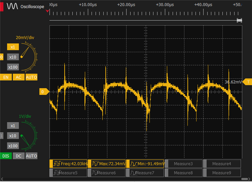The height and width of the screenshot is (182, 252).
Task: Open the Measure9 slot
Action: 222,173
